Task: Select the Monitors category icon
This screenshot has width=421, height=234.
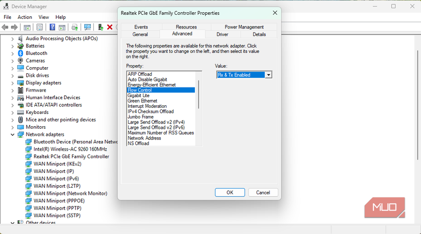Action: [20, 127]
